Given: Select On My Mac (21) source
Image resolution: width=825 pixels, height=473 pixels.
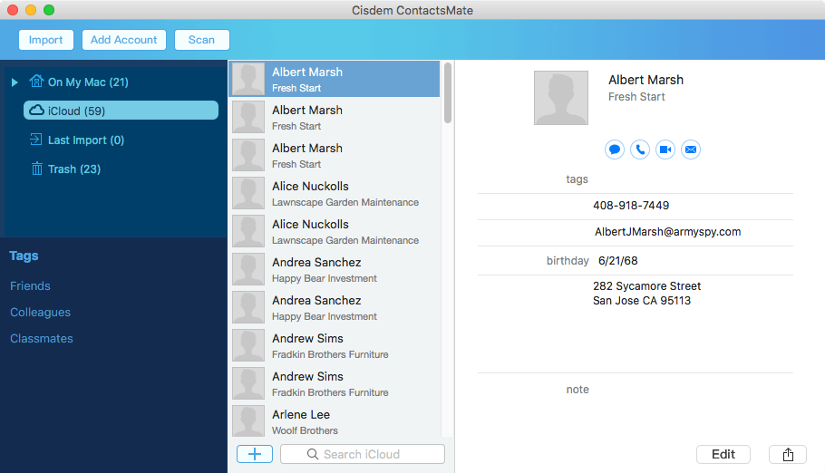Looking at the screenshot, I should tap(88, 82).
